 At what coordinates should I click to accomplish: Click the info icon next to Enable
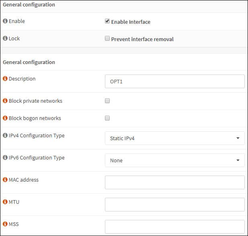point(5,21)
